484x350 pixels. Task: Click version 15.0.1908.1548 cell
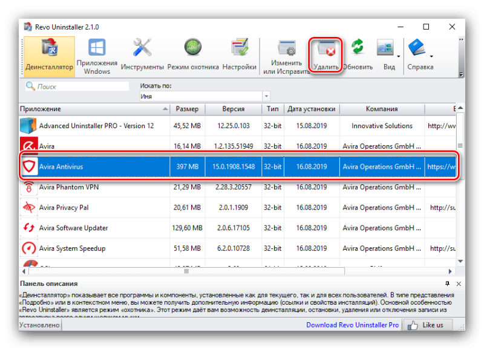(x=234, y=167)
